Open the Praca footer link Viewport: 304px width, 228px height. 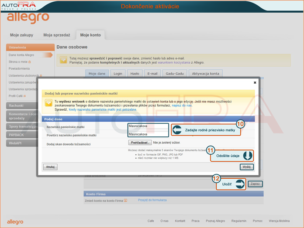pyautogui.click(x=195, y=221)
